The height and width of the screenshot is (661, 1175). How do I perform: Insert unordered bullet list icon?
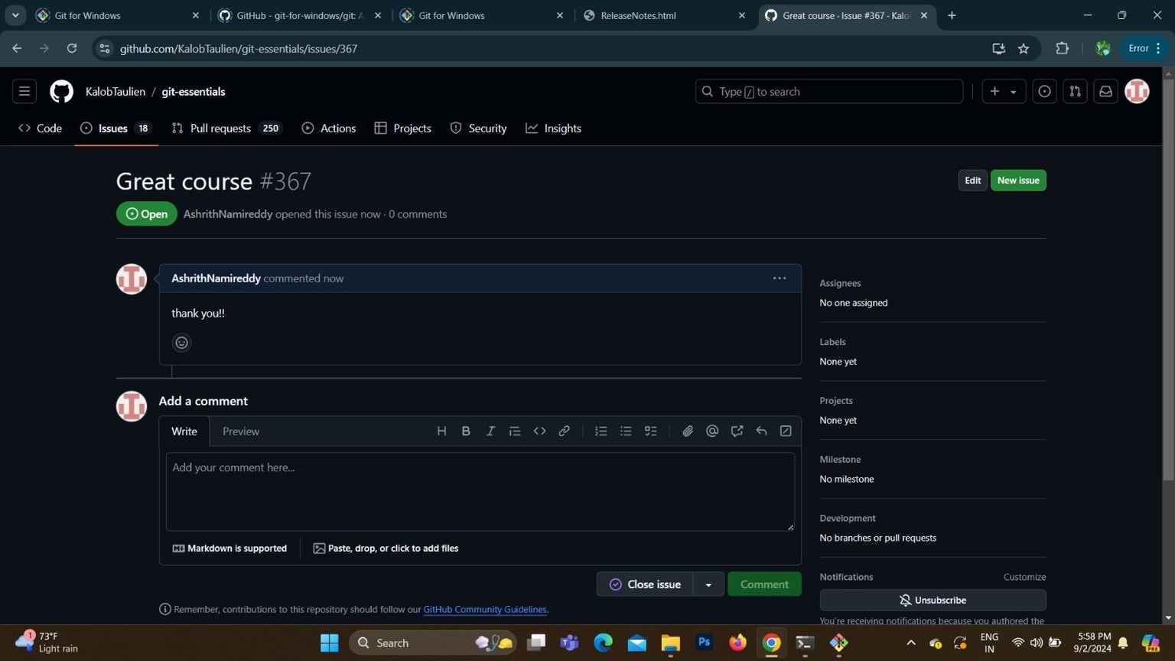(626, 431)
